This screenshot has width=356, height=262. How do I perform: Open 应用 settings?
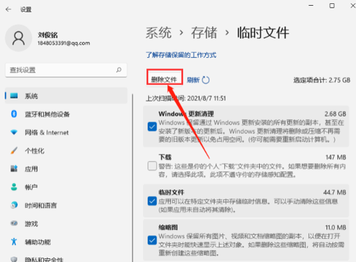pyautogui.click(x=66, y=169)
